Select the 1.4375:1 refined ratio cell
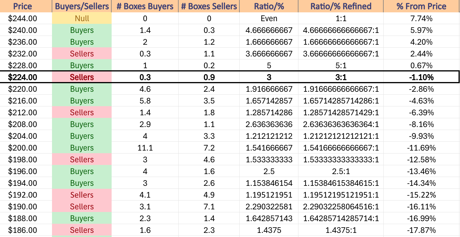 click(341, 230)
